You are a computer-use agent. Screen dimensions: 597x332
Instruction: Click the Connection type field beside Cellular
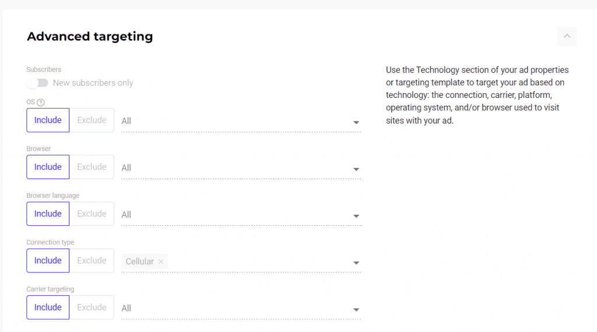point(257,262)
